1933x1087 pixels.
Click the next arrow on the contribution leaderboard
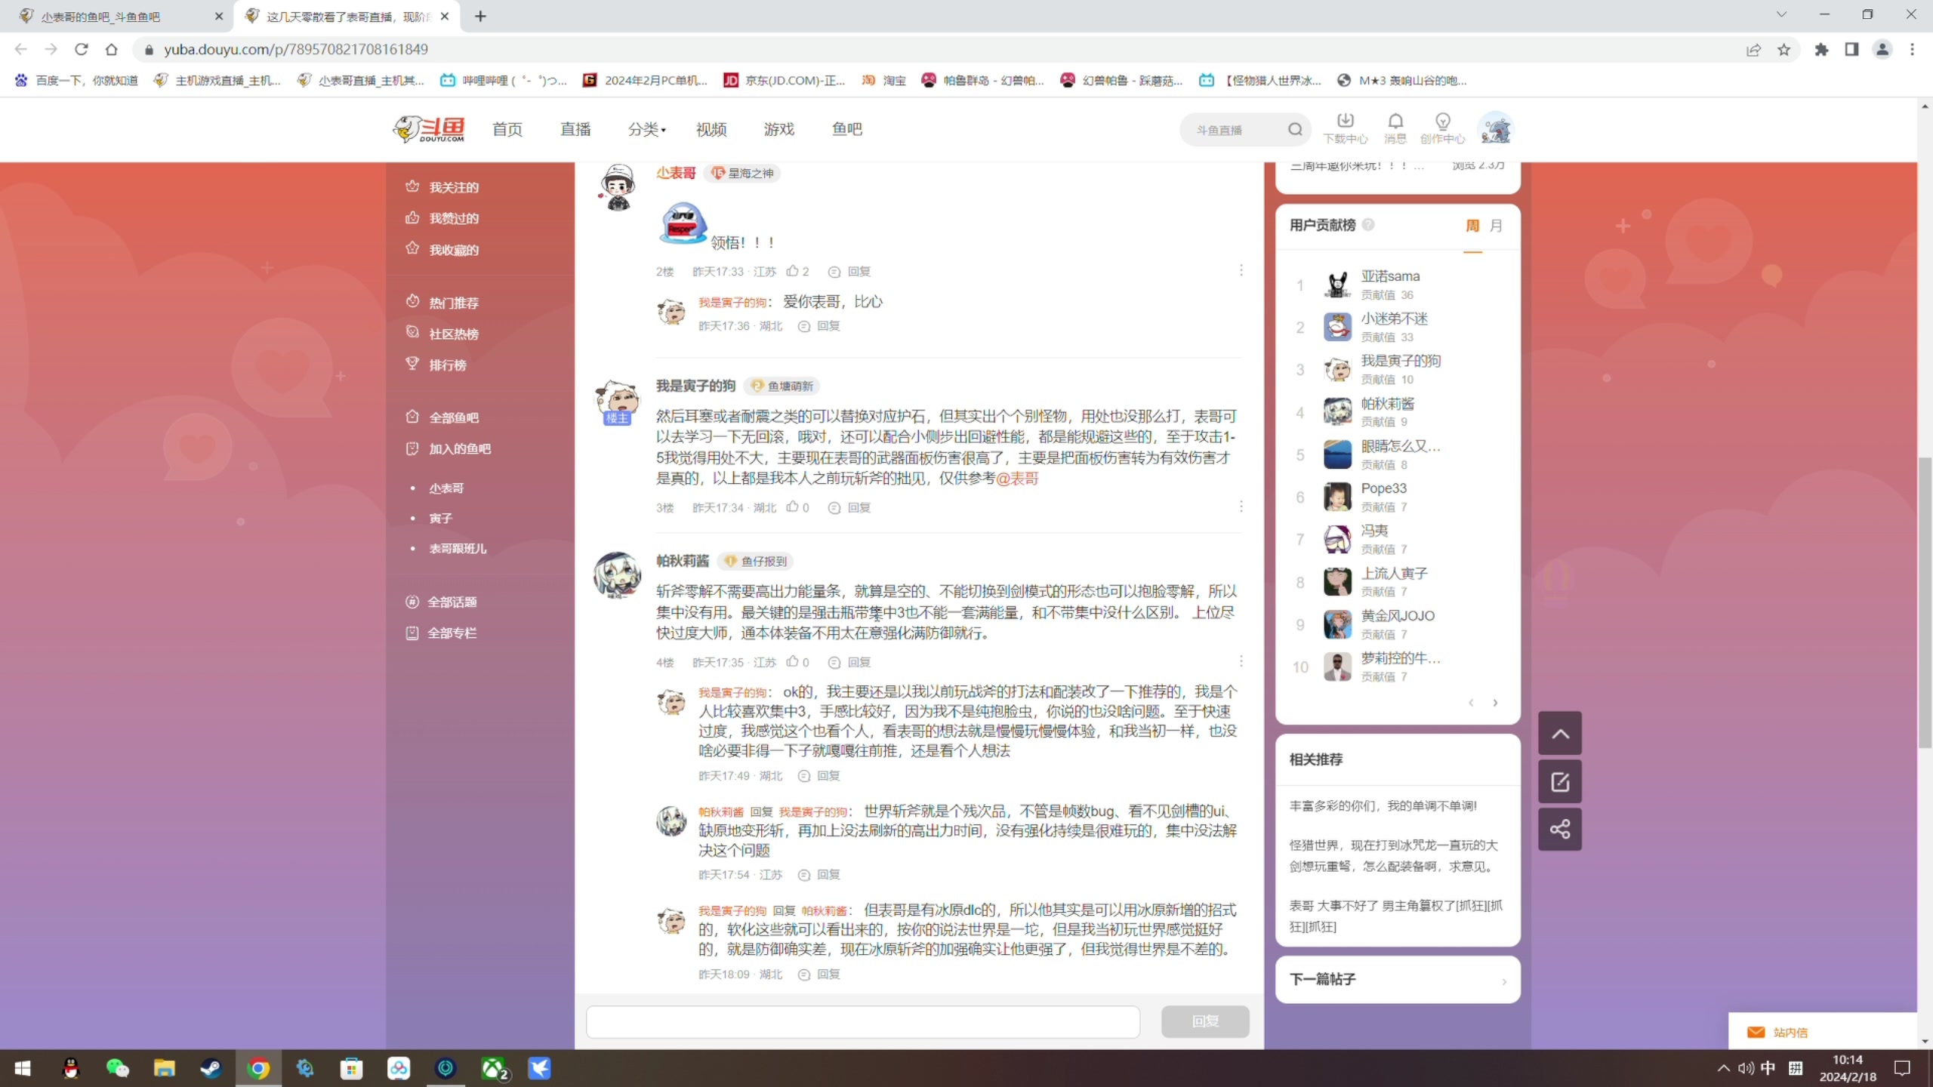pyautogui.click(x=1494, y=702)
